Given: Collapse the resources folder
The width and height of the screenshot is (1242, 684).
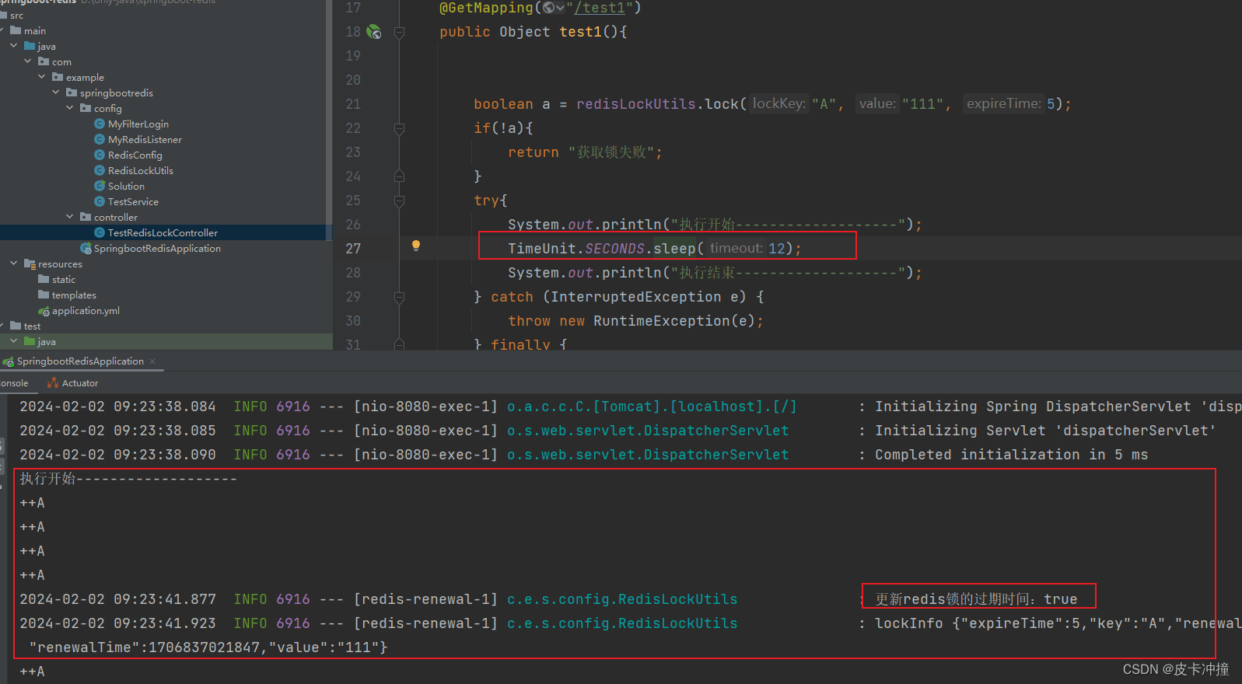Looking at the screenshot, I should pyautogui.click(x=14, y=264).
